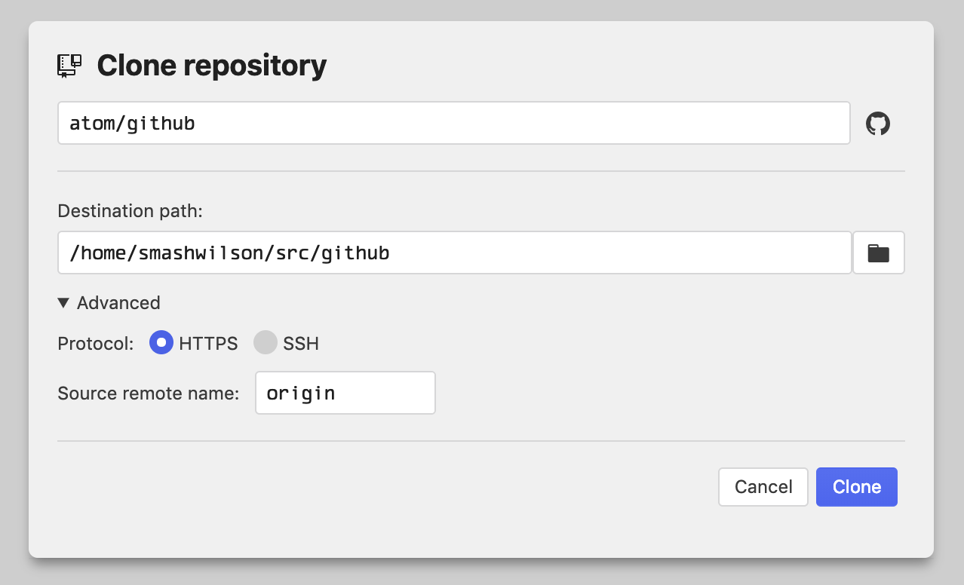Click the Source remote name label
This screenshot has width=964, height=585.
pos(149,394)
